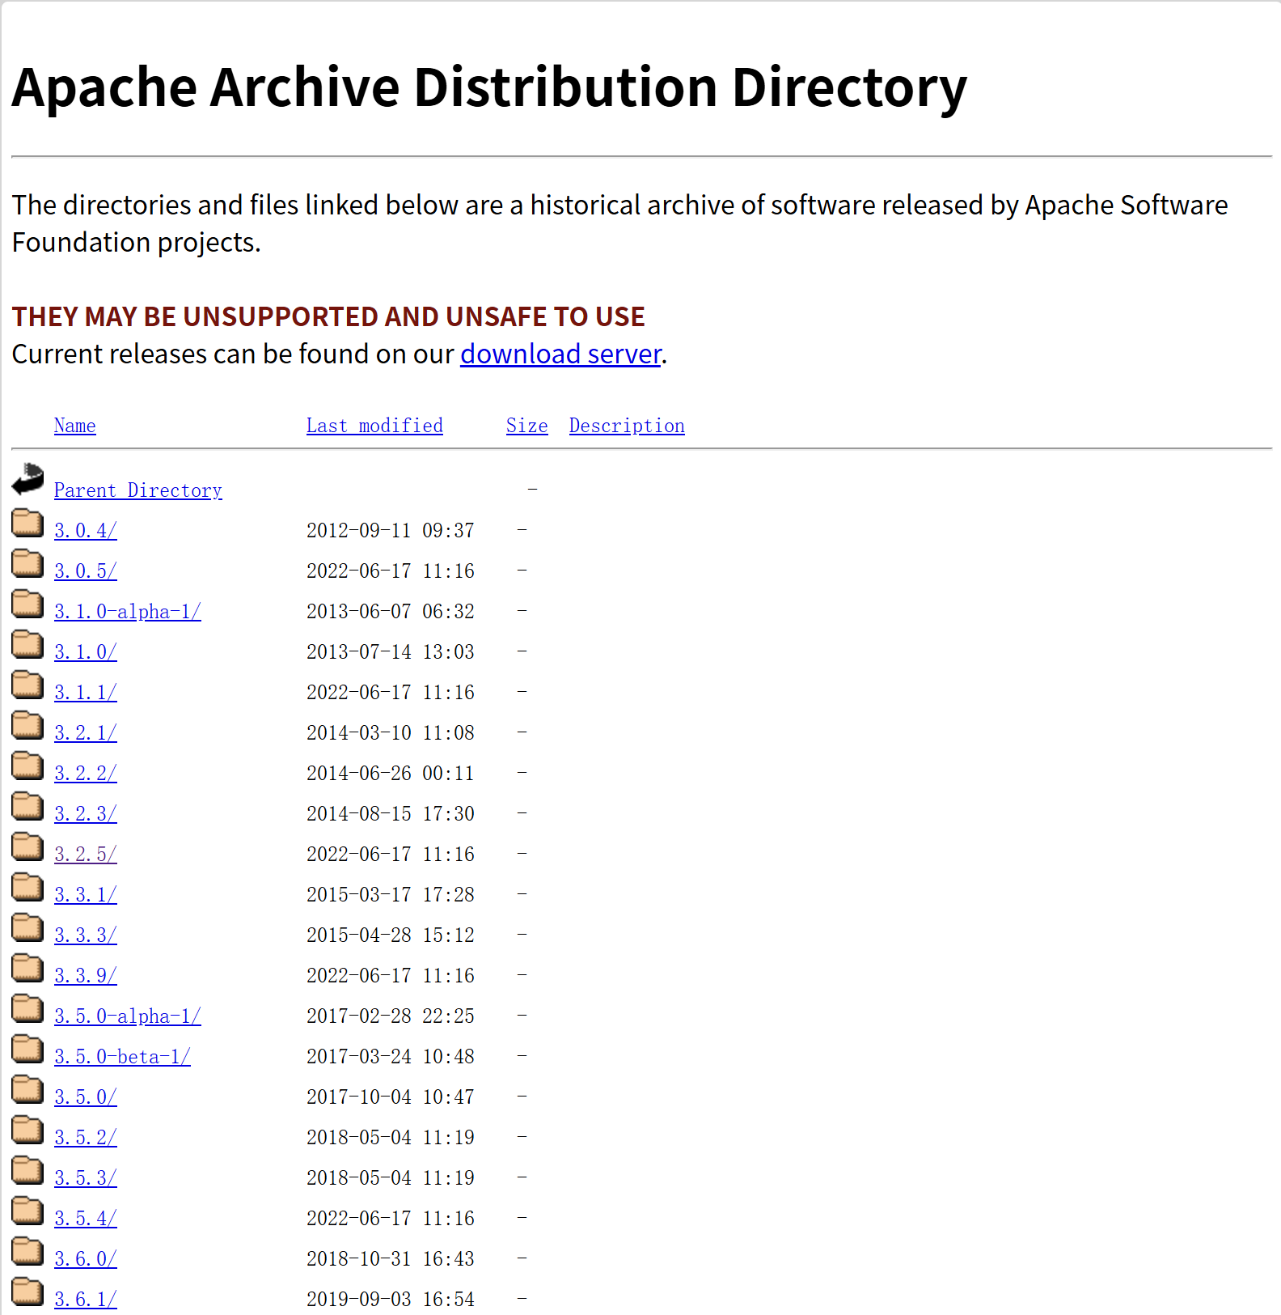Click folder icon beside 3.1.0/

(x=27, y=644)
